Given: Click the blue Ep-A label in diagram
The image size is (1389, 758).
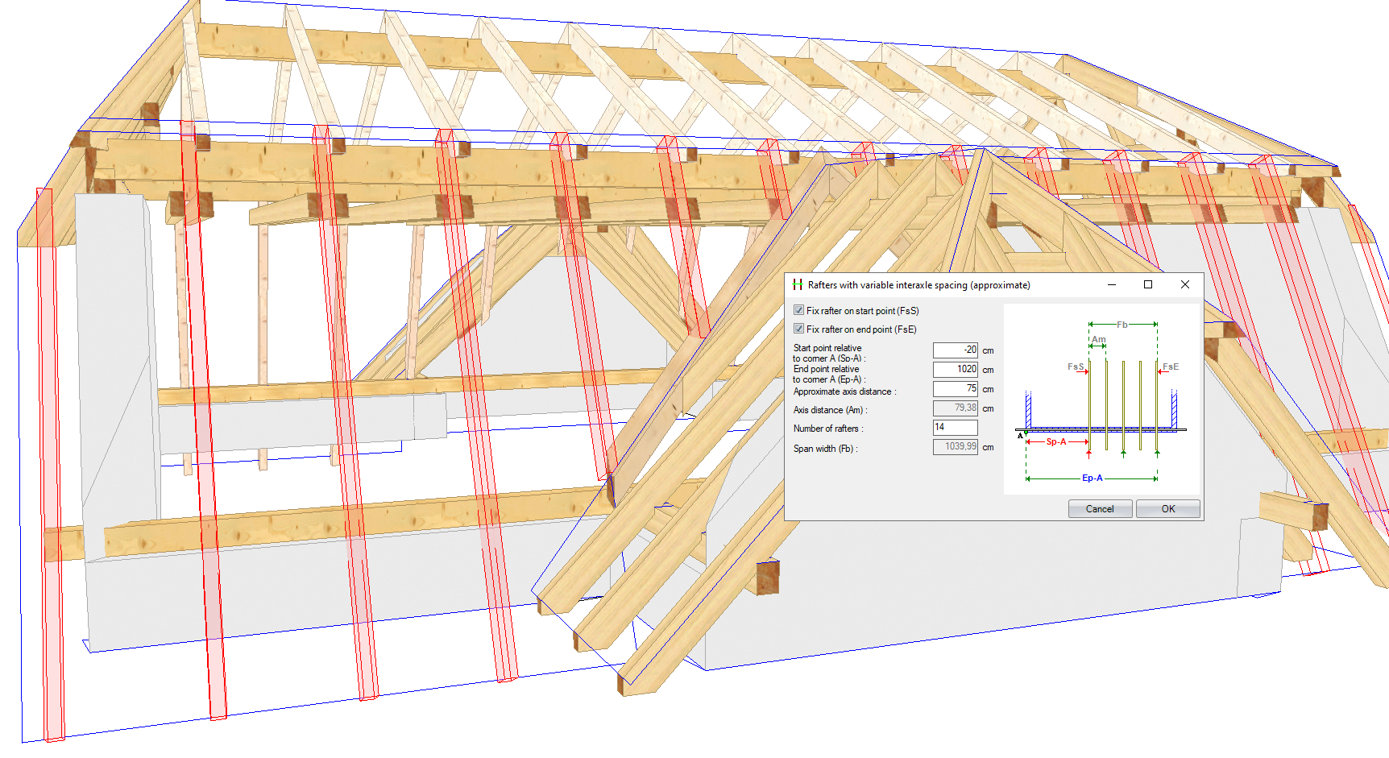Looking at the screenshot, I should (x=1092, y=478).
